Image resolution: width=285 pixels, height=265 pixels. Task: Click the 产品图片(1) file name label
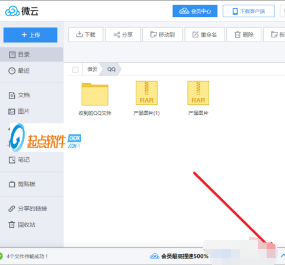tap(146, 113)
